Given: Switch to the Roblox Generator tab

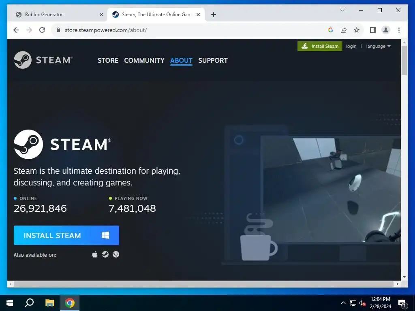Looking at the screenshot, I should coord(58,15).
